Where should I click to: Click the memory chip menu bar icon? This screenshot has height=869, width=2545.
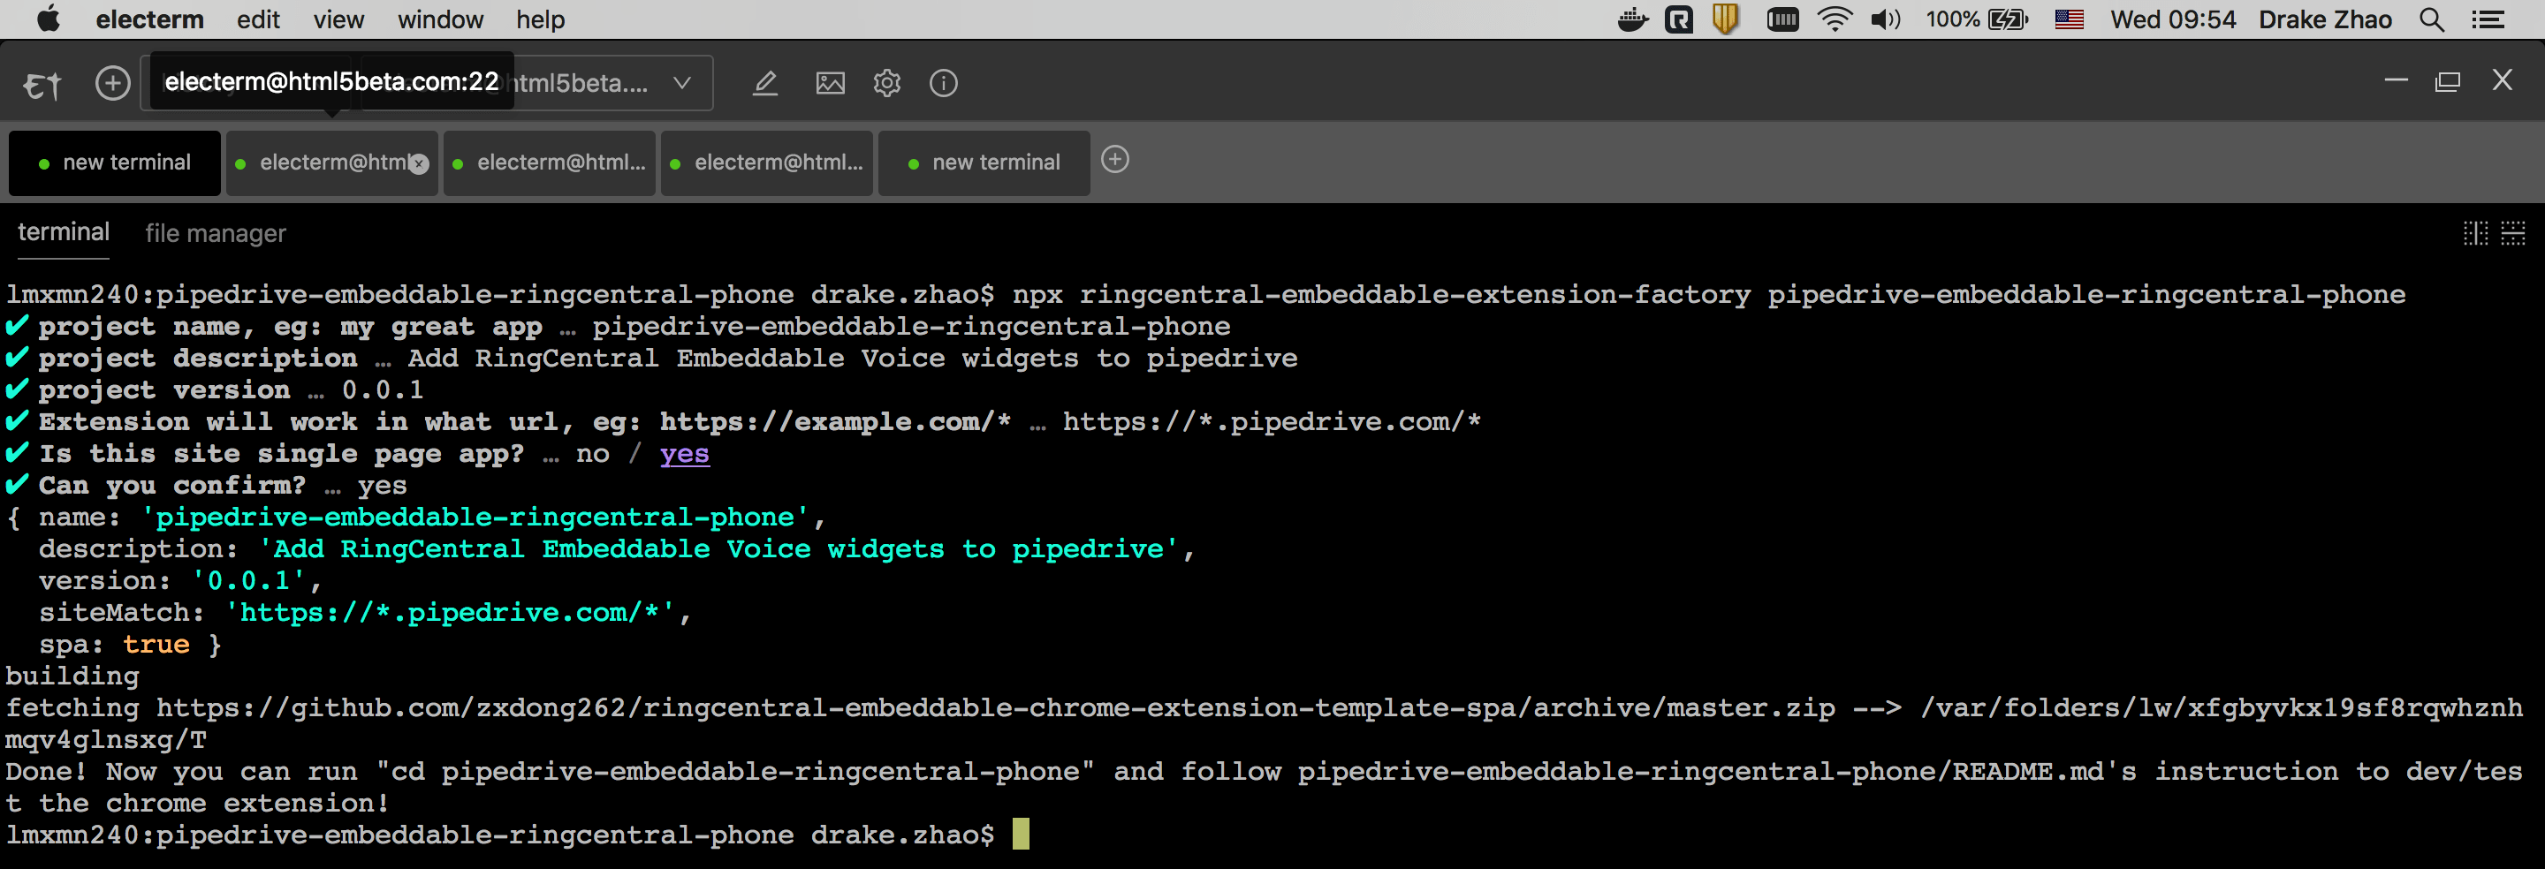point(1782,19)
